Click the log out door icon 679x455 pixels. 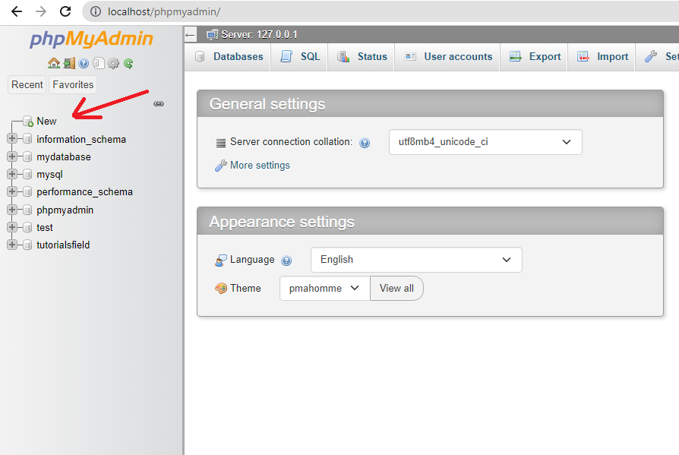(x=69, y=63)
